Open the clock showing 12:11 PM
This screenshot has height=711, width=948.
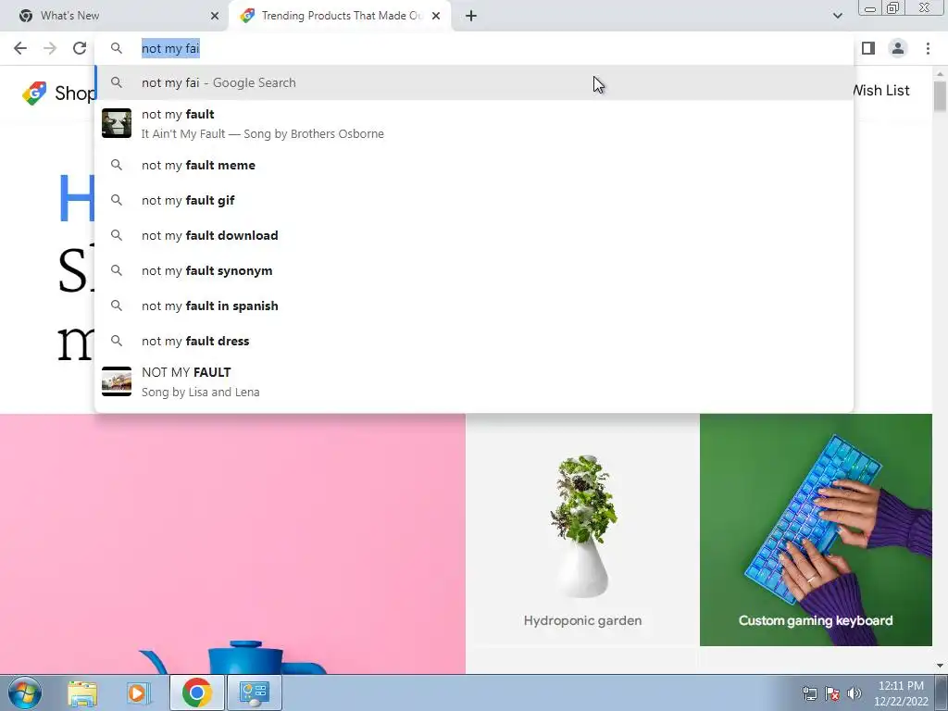pos(901,693)
